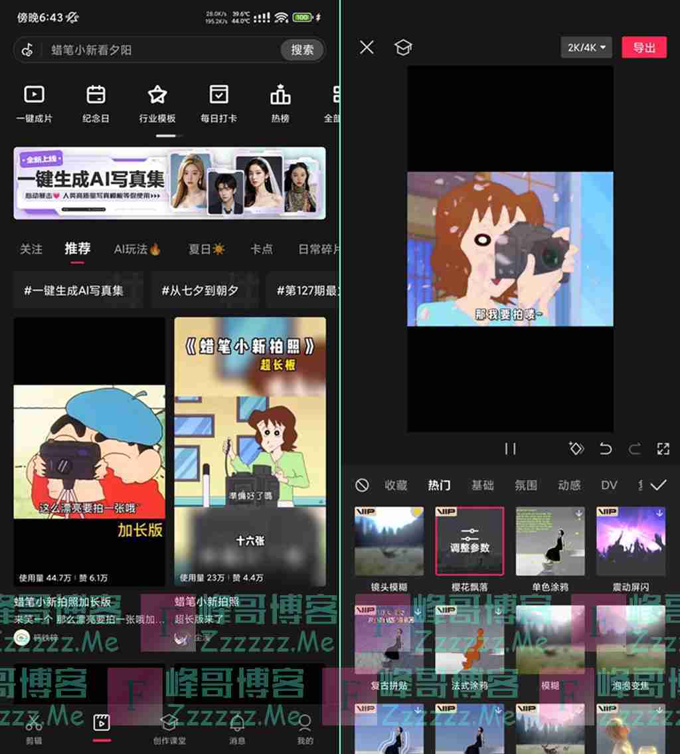This screenshot has height=754, width=680.
Task: Tap the keyframe diamond icon
Action: coord(576,448)
